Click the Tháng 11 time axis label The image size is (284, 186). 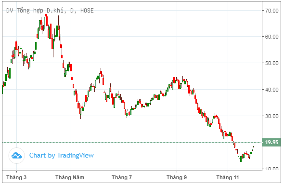[228, 177]
